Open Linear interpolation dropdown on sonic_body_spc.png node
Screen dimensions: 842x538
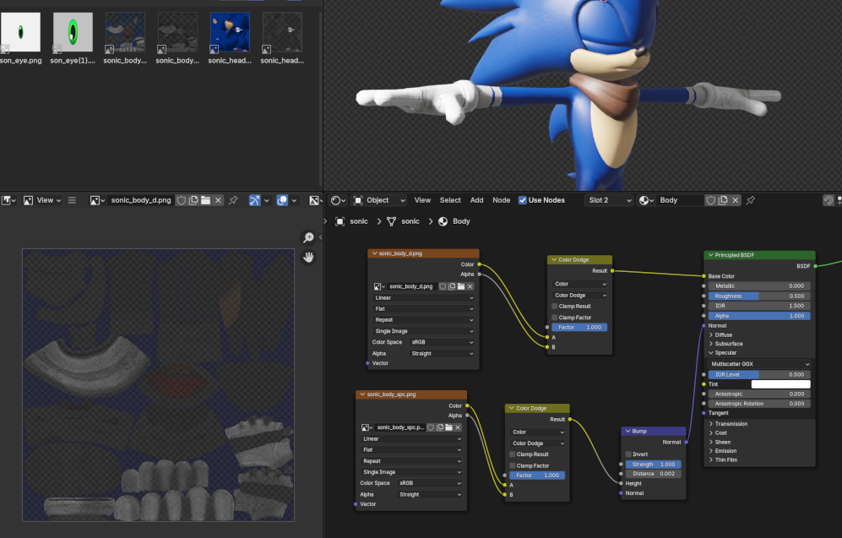coord(411,438)
